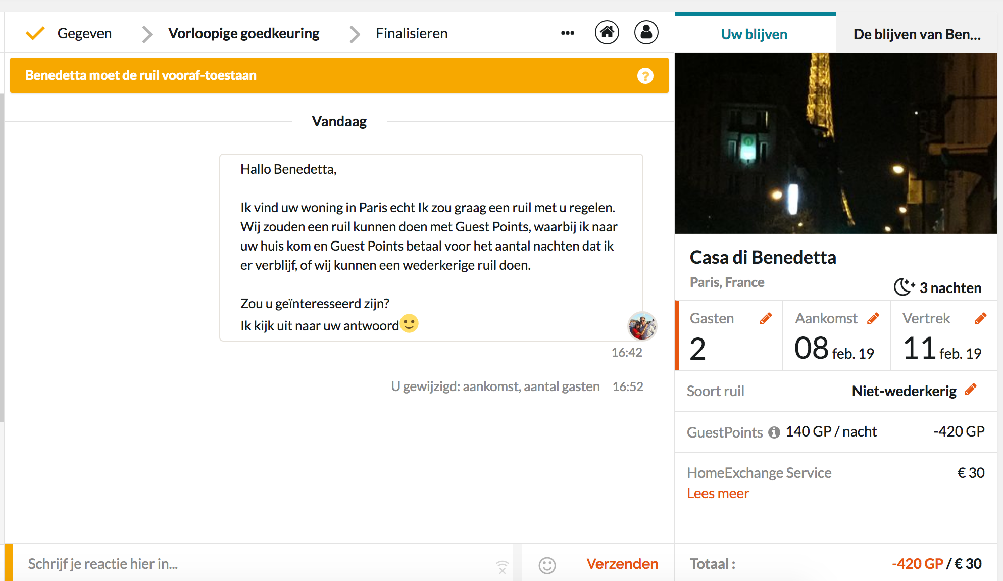Screen dimensions: 1003x581
Task: Select Vorloopige goedkeuring step
Action: tap(243, 33)
